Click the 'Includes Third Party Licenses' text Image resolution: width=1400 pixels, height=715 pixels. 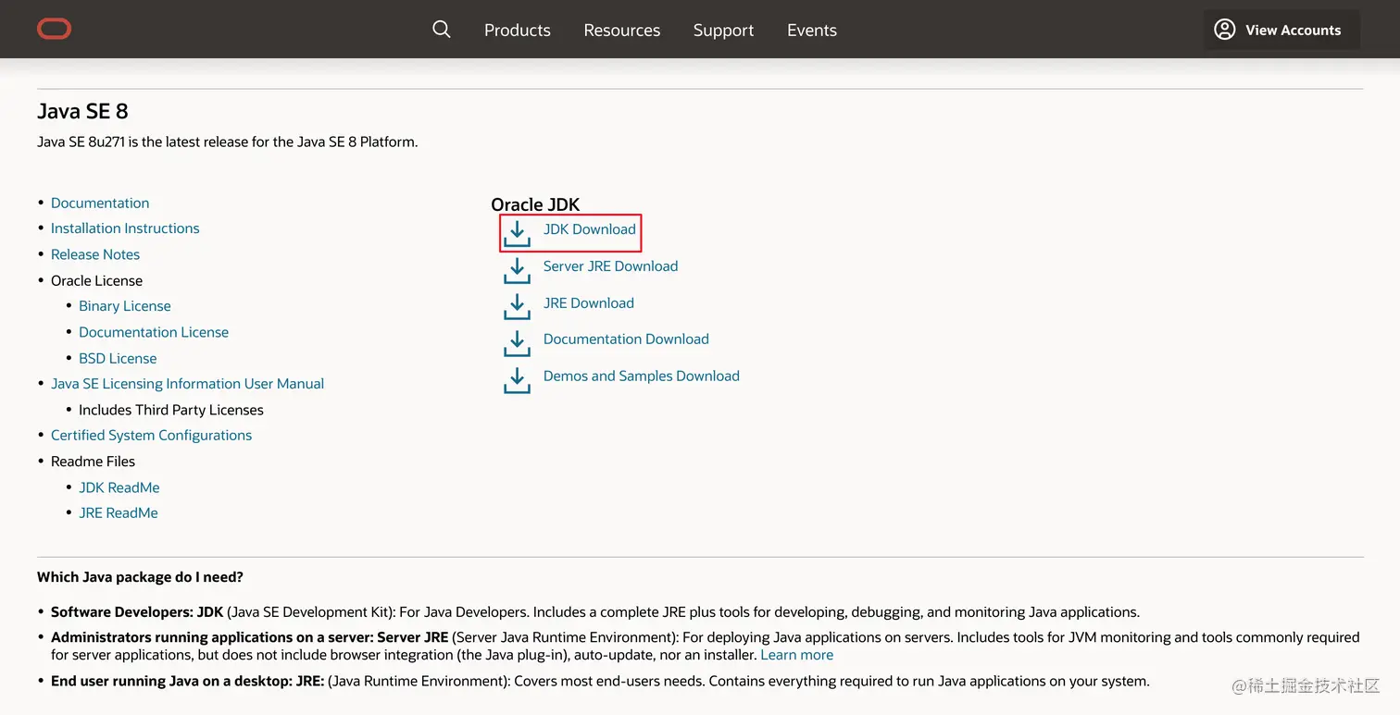[x=171, y=410]
